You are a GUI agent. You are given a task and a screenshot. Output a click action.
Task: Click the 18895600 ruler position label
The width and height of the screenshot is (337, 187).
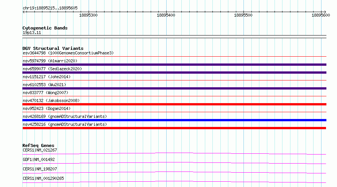[x=321, y=15]
